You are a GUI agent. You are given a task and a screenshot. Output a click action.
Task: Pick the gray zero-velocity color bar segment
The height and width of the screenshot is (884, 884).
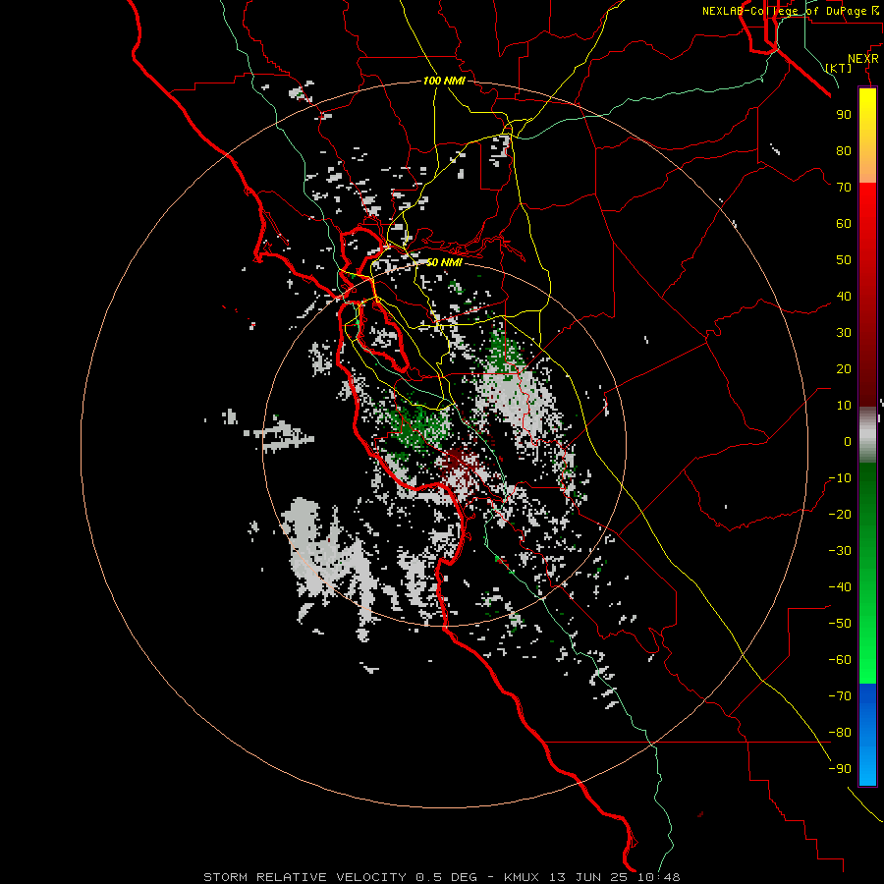(867, 435)
